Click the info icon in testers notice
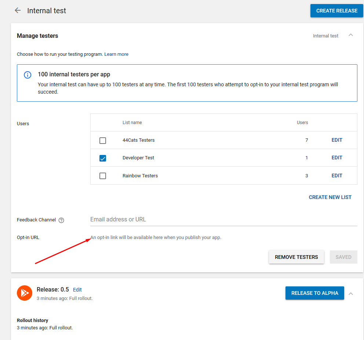The width and height of the screenshot is (364, 340). pos(28,75)
